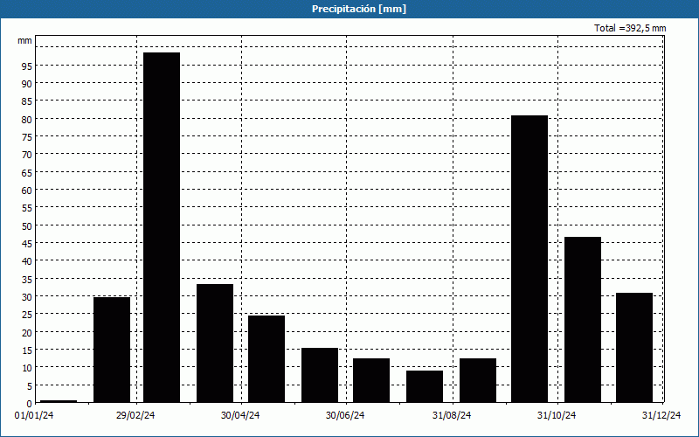This screenshot has height=437, width=699.
Task: Click the August bar near 9 mm
Action: tap(425, 386)
